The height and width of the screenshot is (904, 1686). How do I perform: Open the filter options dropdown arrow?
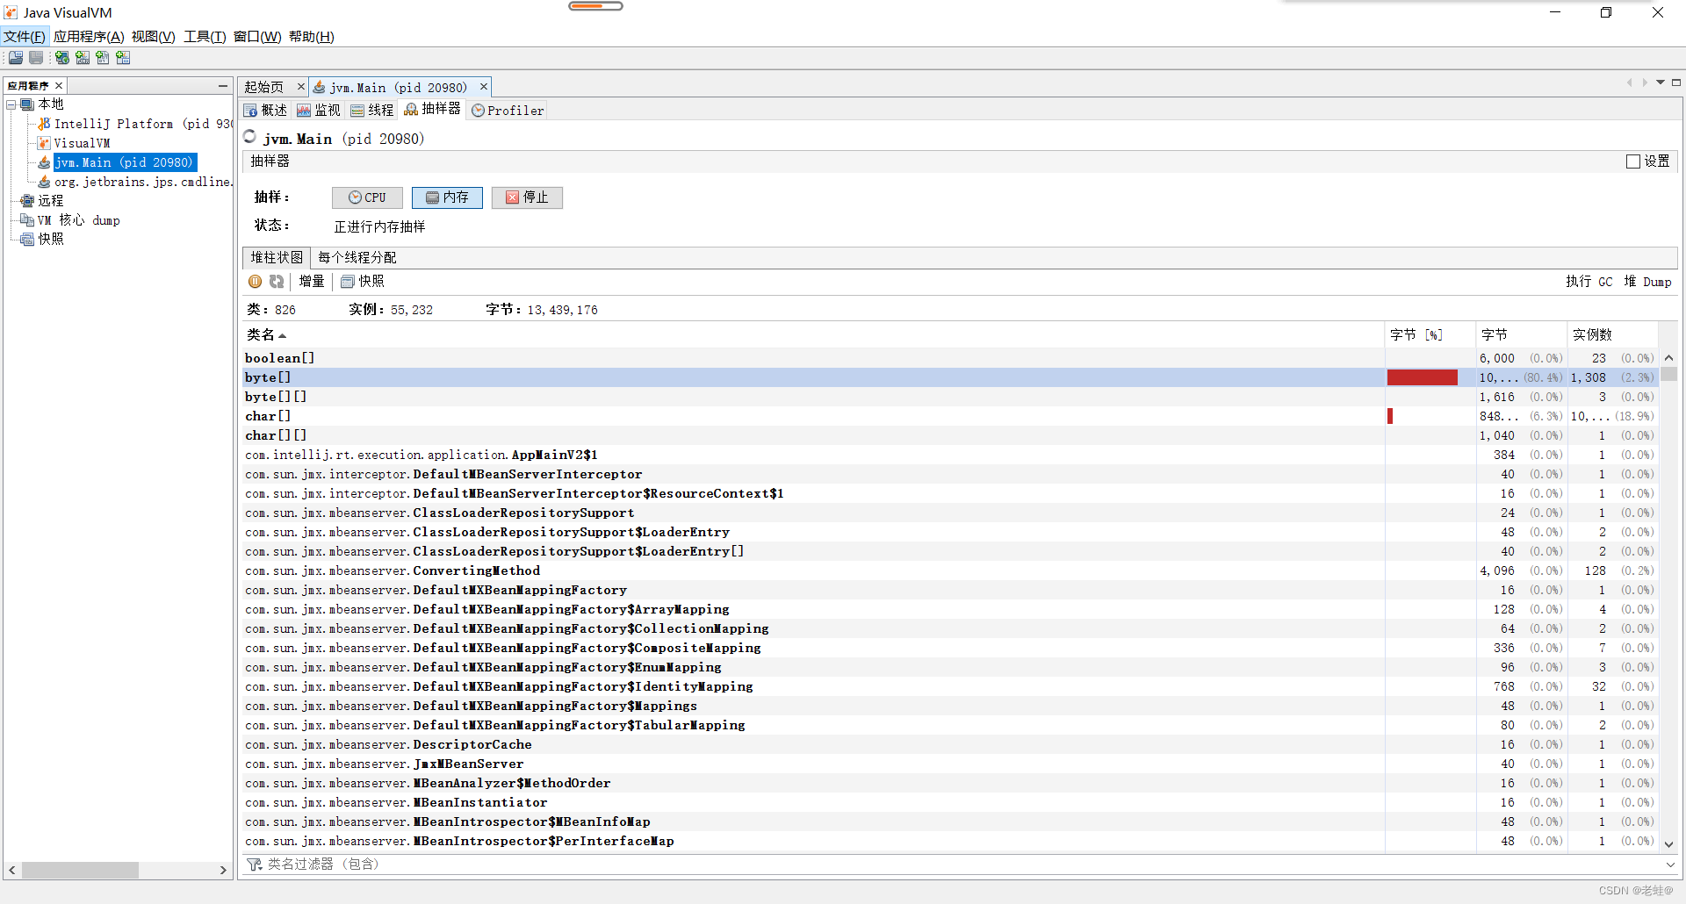tap(1669, 865)
